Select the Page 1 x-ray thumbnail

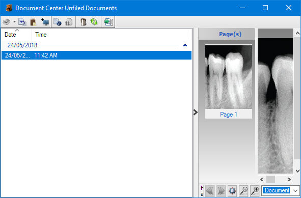click(229, 77)
